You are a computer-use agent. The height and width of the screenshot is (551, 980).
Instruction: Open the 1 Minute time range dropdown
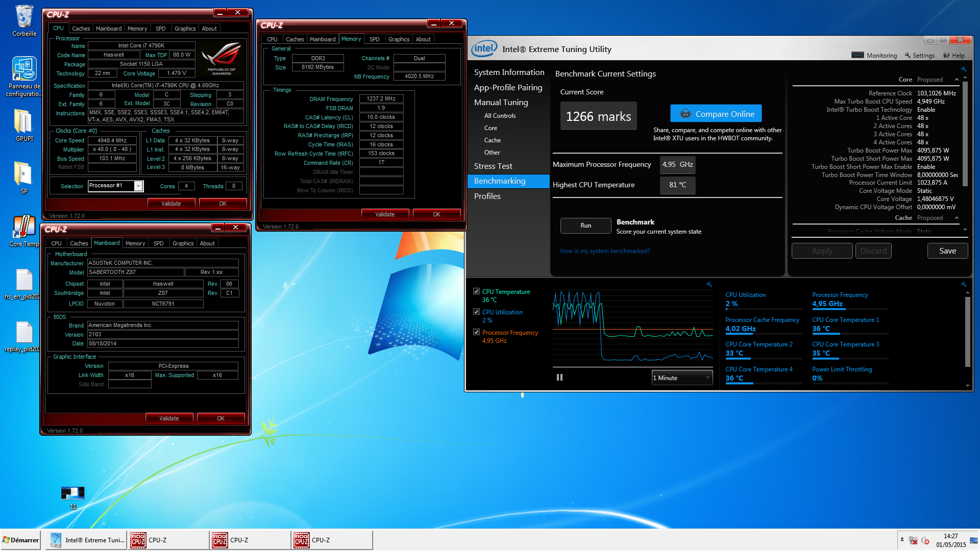click(x=682, y=378)
